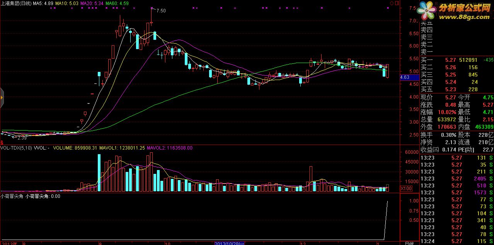Click the diamond icon atop the chart
This screenshot has width=494, height=245.
click(391, 3)
